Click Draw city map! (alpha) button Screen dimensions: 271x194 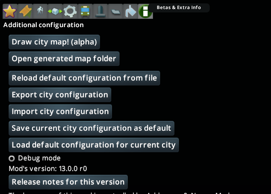point(54,42)
